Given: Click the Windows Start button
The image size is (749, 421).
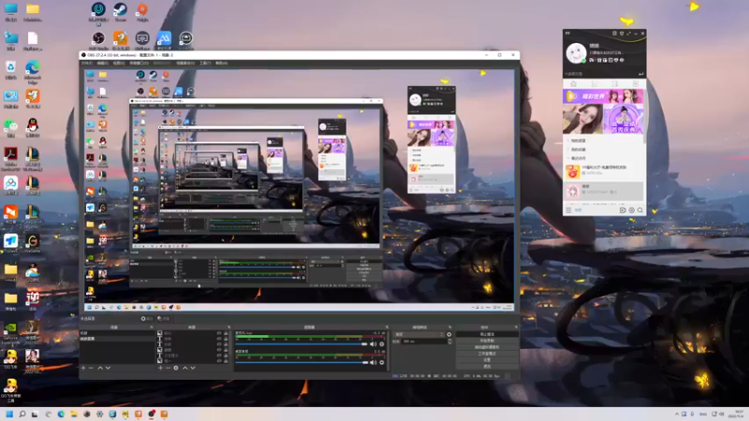Looking at the screenshot, I should [x=9, y=414].
